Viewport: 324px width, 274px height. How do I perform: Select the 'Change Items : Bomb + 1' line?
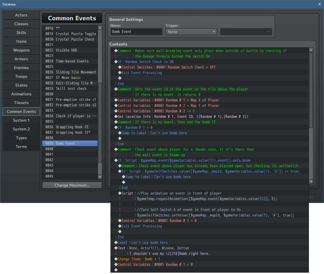210,259
